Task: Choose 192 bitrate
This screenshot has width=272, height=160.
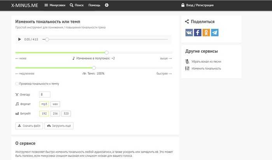Action: click(44, 113)
